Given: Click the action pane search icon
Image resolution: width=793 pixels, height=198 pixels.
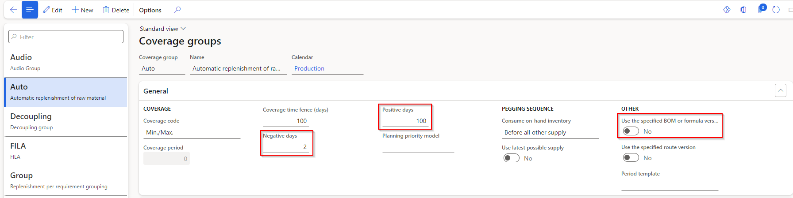Looking at the screenshot, I should point(177,10).
